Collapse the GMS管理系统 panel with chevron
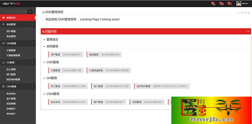This screenshot has height=124, width=252. pos(238,13)
